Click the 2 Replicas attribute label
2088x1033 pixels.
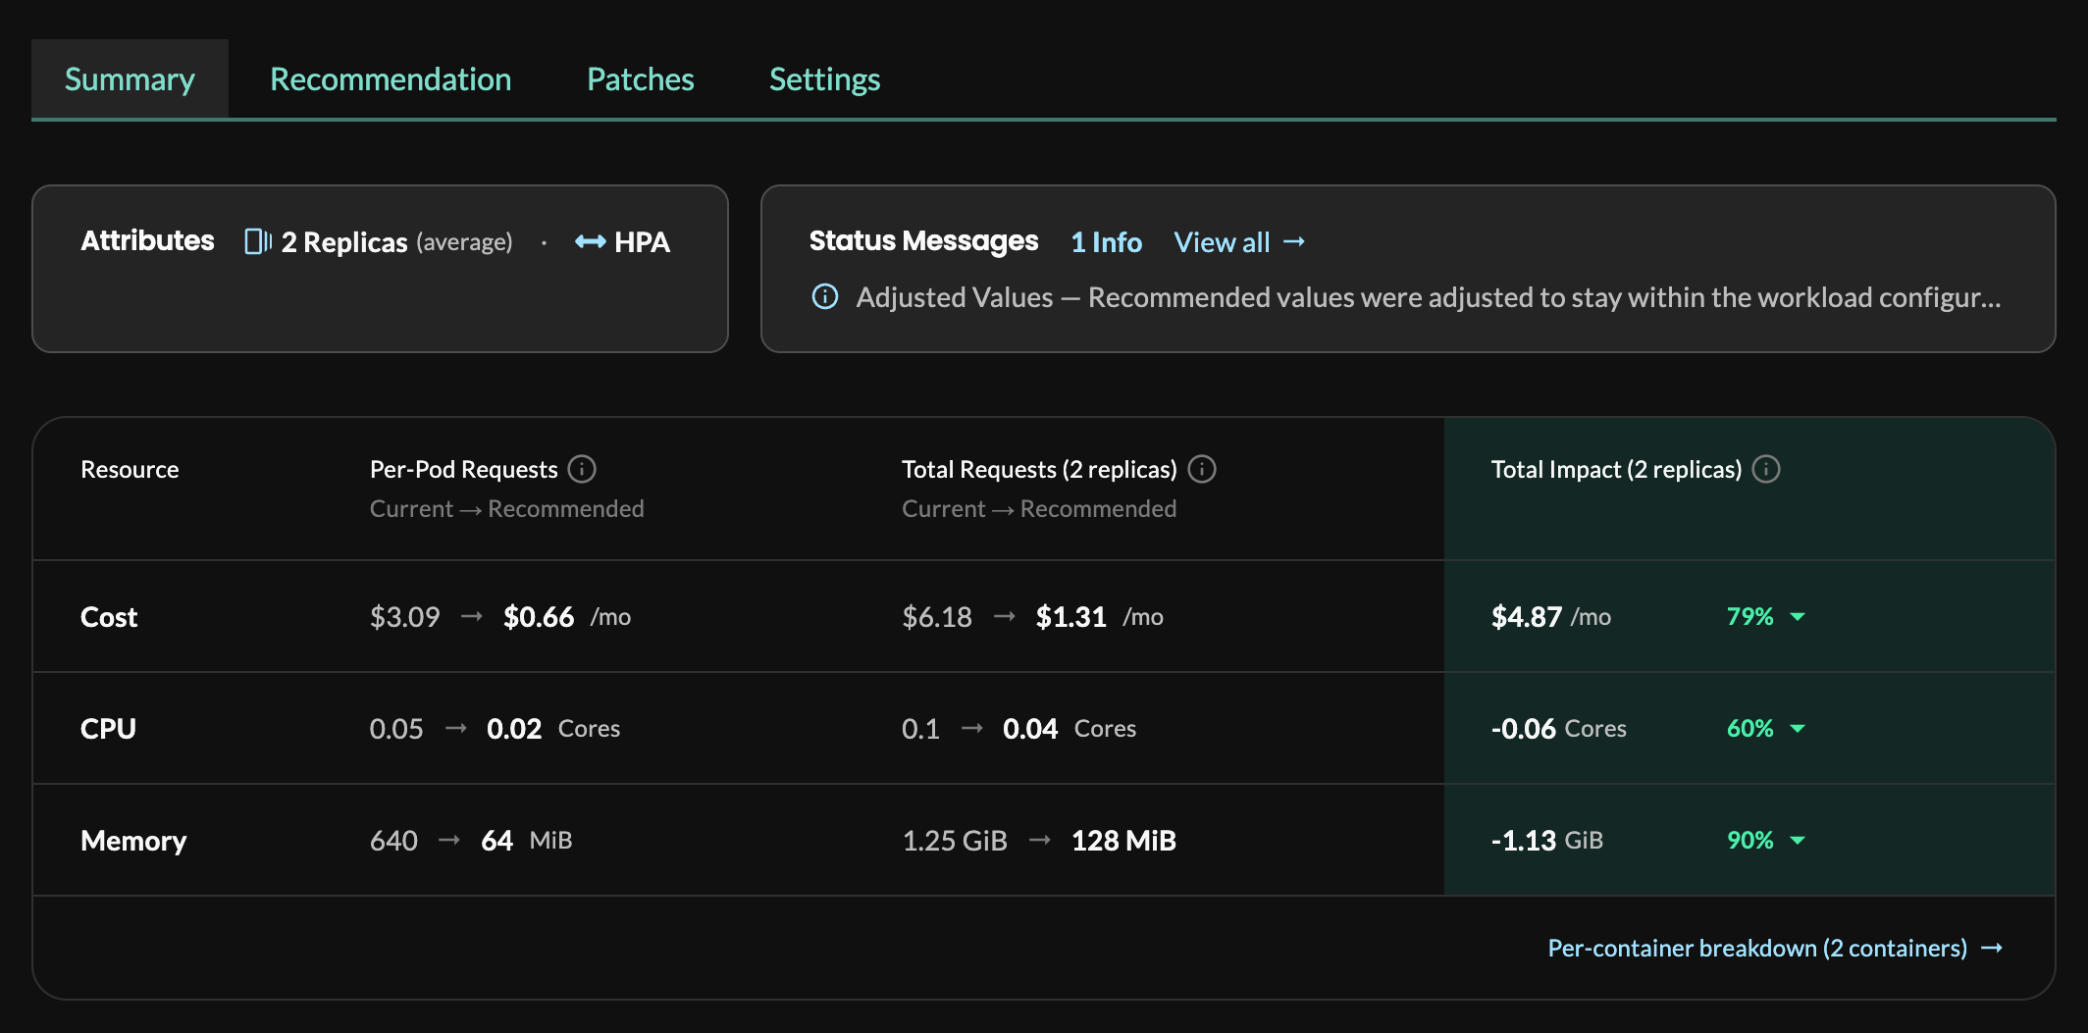coord(344,242)
